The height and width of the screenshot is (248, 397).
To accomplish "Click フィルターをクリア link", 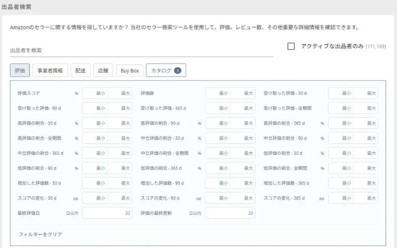I will pos(40,234).
